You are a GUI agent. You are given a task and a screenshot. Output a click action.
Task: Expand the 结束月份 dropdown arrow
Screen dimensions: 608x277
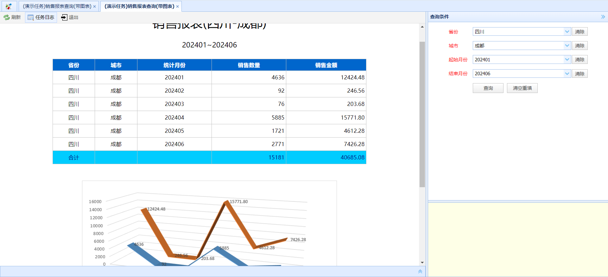pos(567,73)
